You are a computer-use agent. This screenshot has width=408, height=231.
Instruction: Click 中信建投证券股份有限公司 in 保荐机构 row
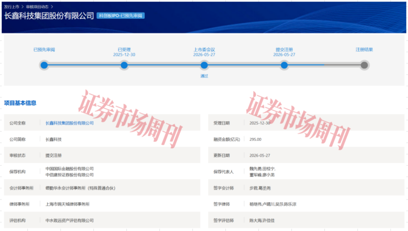70,175
